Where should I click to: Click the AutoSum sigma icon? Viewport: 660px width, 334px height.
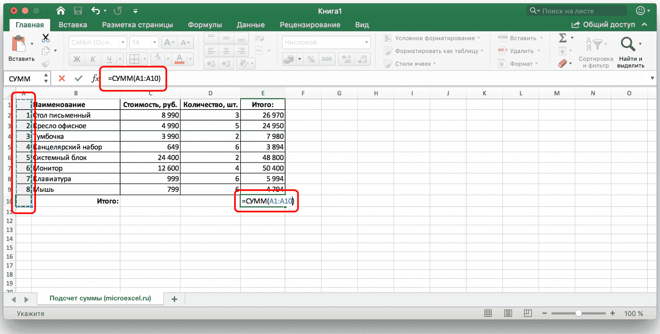coord(563,38)
